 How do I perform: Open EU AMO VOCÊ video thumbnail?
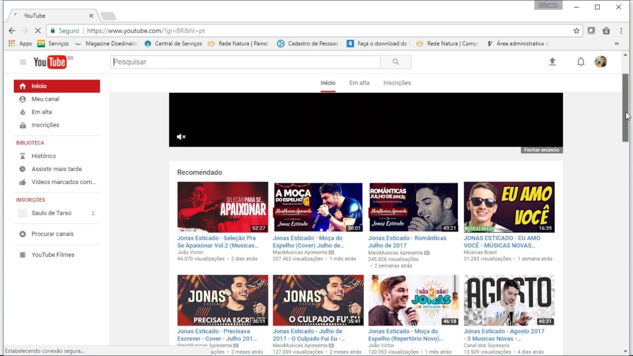pos(509,207)
